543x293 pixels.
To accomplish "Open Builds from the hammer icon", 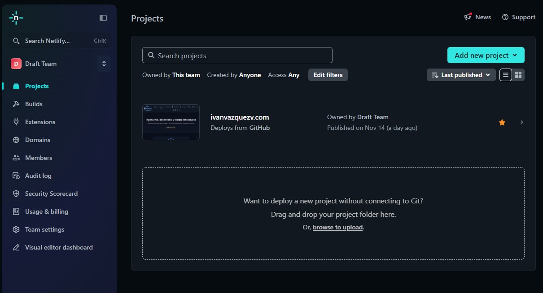I will pyautogui.click(x=16, y=104).
